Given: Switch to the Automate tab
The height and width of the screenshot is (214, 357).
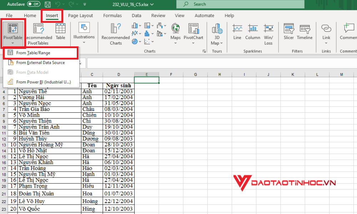Looking at the screenshot, I should pos(205,15).
